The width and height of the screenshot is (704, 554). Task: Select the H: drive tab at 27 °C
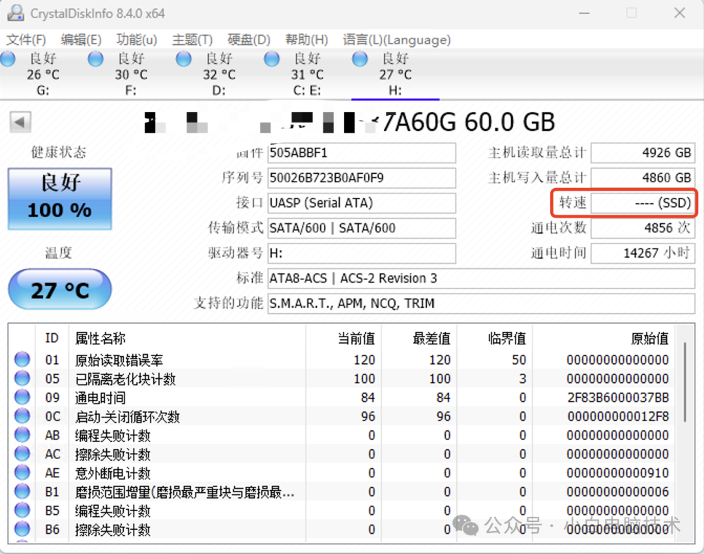(x=395, y=74)
